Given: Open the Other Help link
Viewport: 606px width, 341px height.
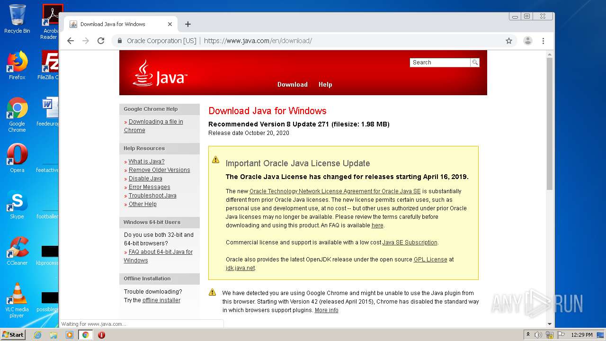Looking at the screenshot, I should point(143,204).
